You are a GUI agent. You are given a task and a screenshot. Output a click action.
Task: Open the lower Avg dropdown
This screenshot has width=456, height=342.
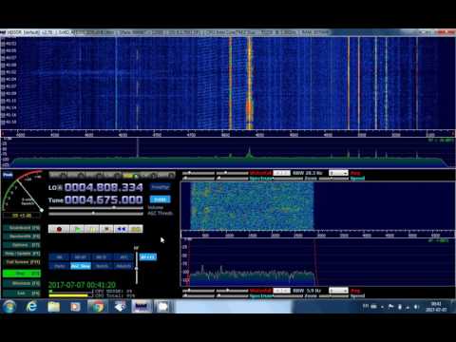338,291
